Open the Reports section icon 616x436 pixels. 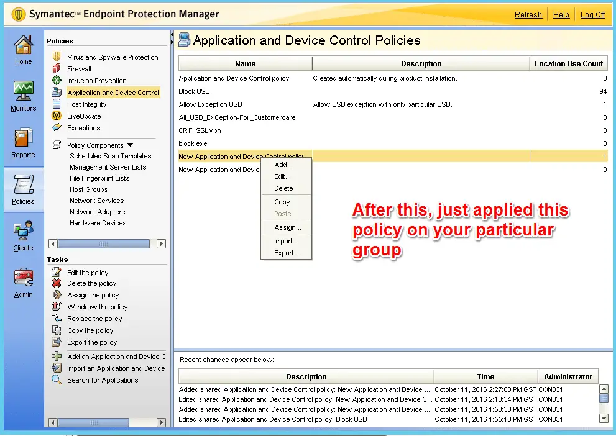click(23, 138)
